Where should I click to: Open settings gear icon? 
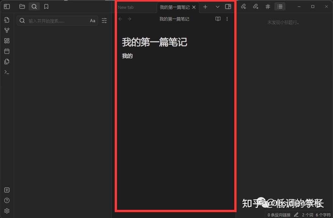pyautogui.click(x=7, y=211)
